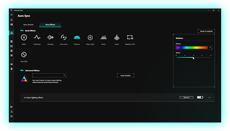230x131 pixels.
Task: Select the Strobing effect
Action: click(50, 38)
